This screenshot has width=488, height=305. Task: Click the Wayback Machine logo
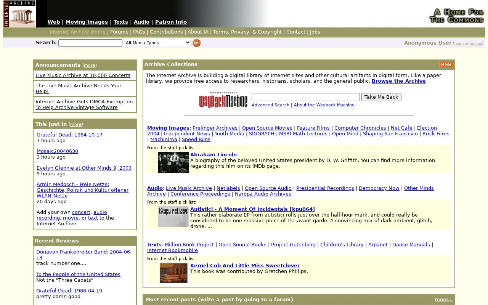(x=223, y=100)
